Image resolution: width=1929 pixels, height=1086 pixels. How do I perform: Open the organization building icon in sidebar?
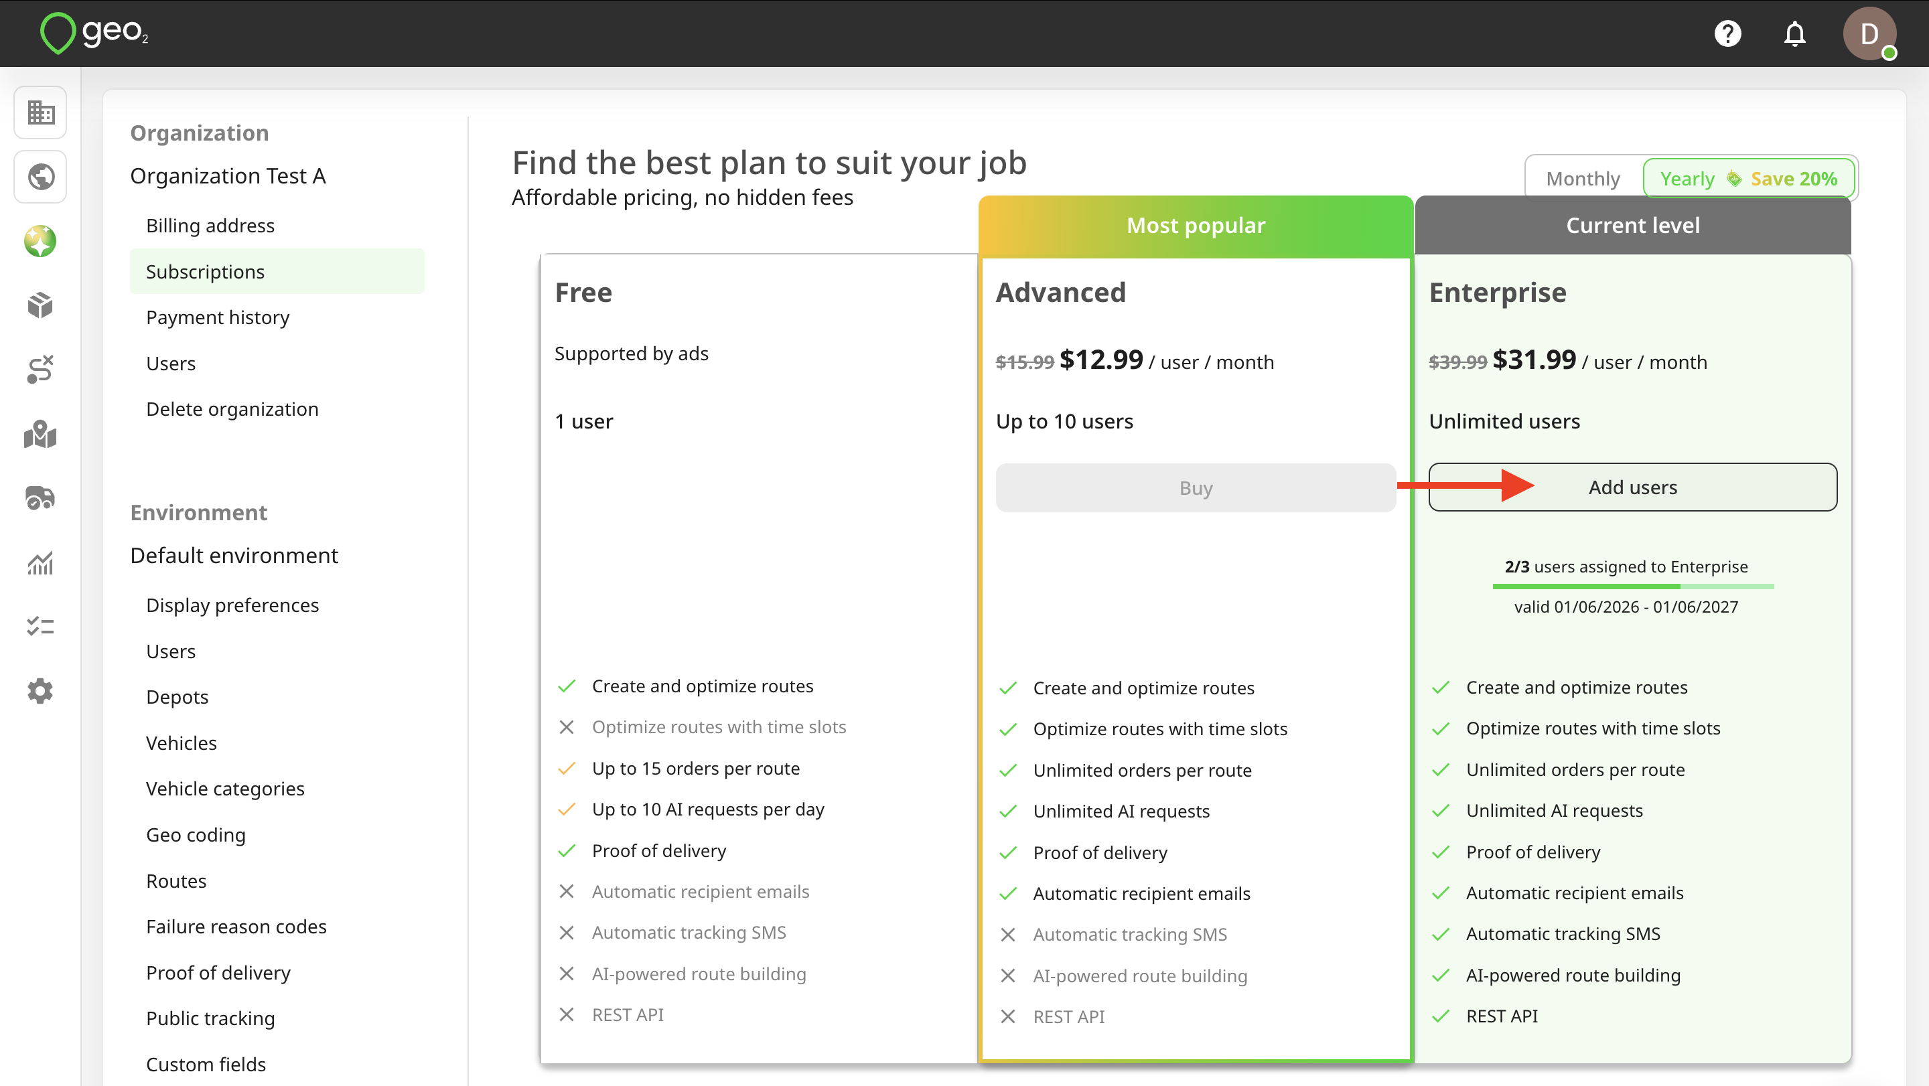(x=40, y=112)
